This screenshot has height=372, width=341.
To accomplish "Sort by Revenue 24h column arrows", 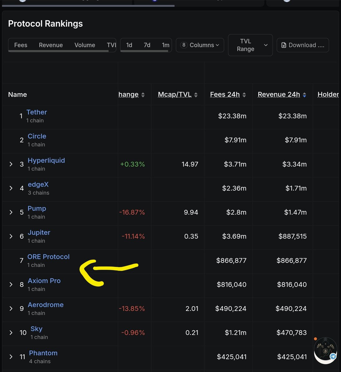I will 305,95.
